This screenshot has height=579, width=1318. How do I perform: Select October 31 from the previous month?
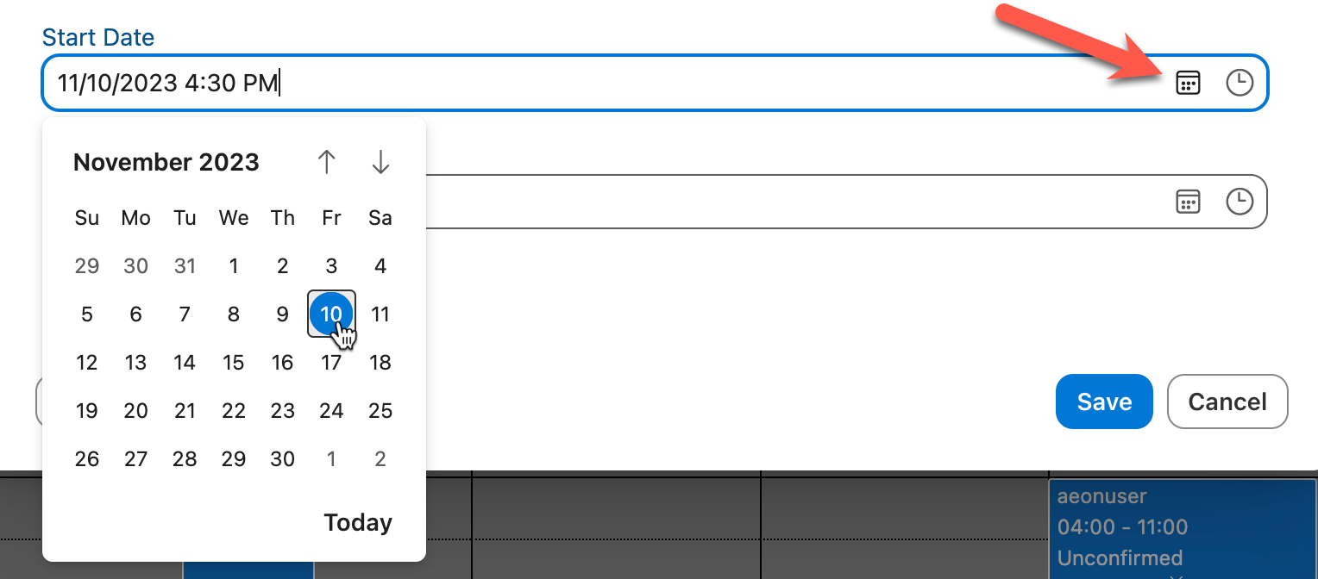[185, 266]
